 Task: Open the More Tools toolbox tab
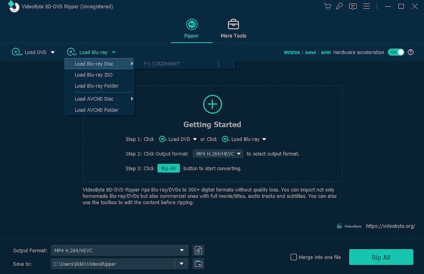[x=233, y=29]
